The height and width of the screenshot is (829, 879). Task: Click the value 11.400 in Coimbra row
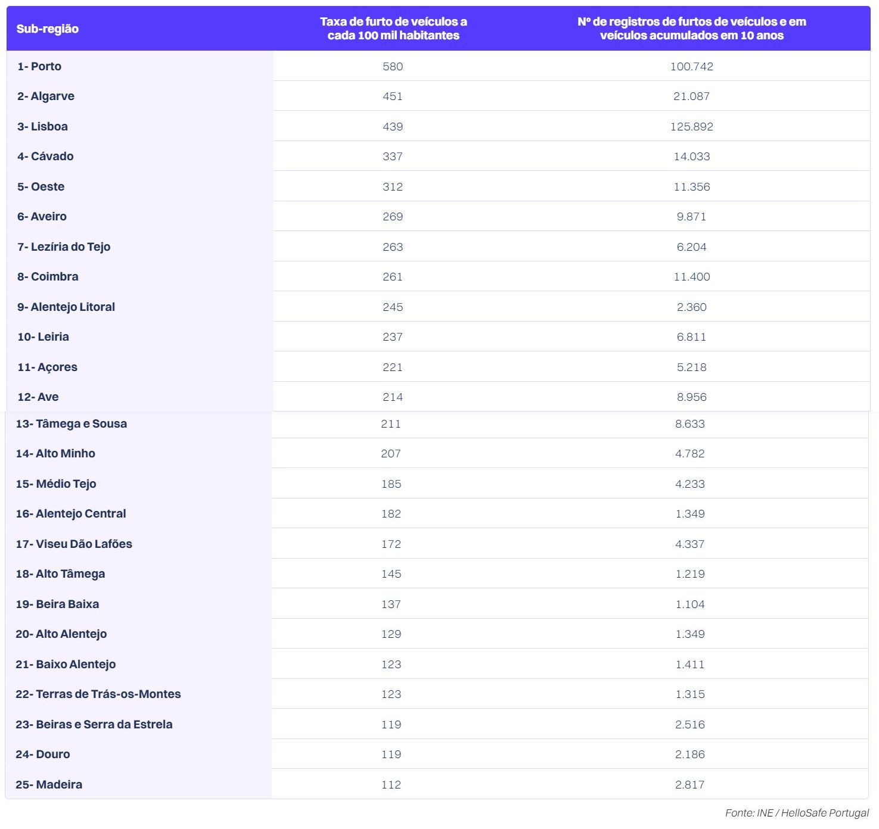[691, 277]
